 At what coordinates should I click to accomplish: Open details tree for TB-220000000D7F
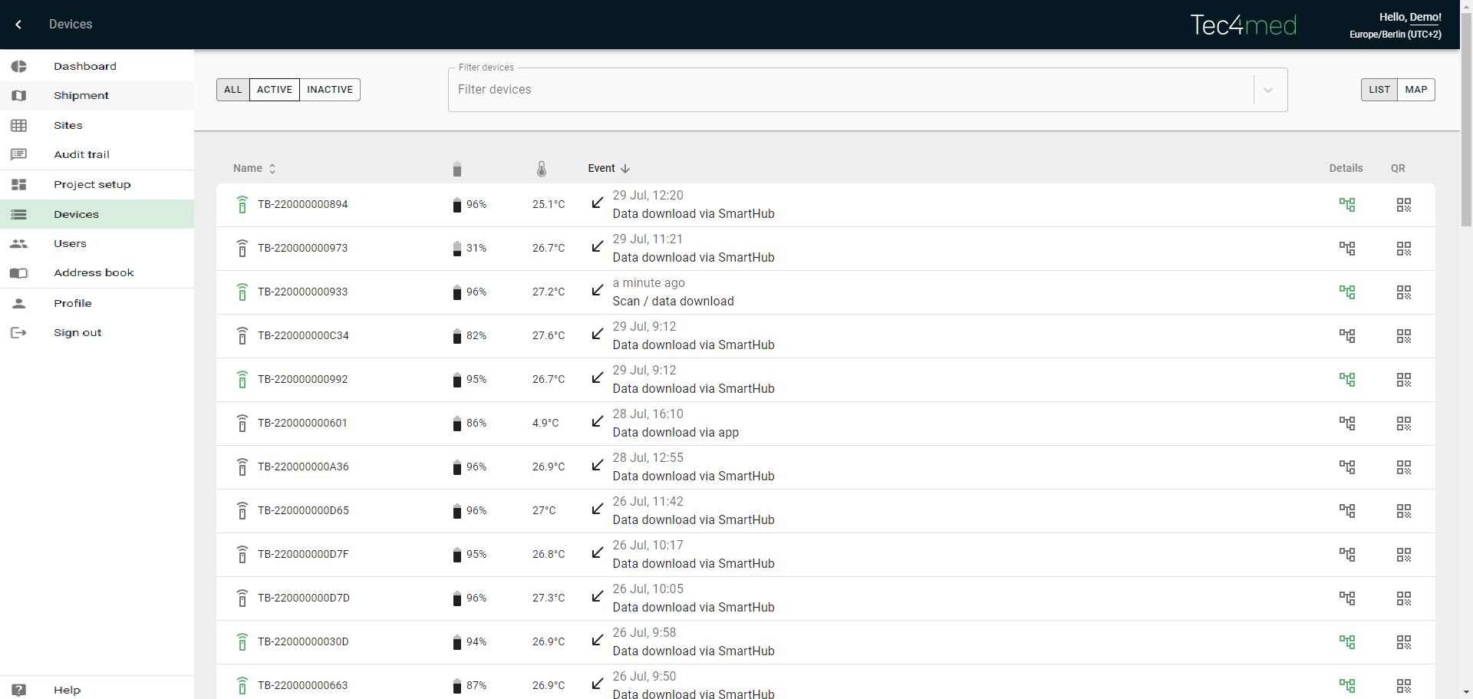[1347, 555]
